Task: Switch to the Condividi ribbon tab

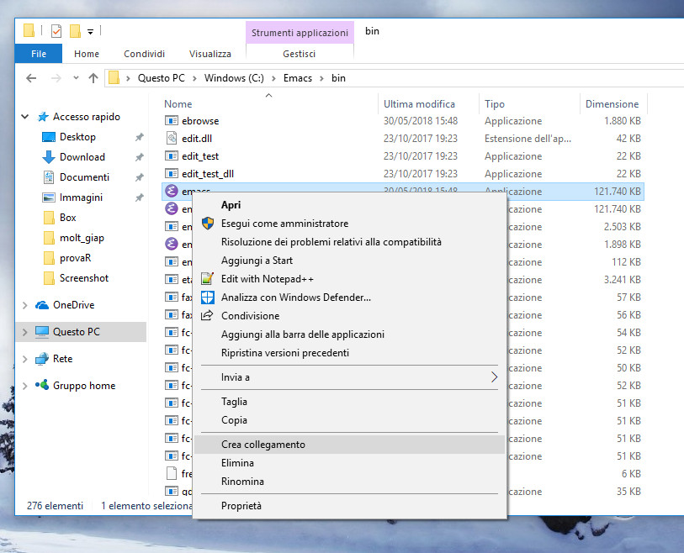Action: [145, 54]
